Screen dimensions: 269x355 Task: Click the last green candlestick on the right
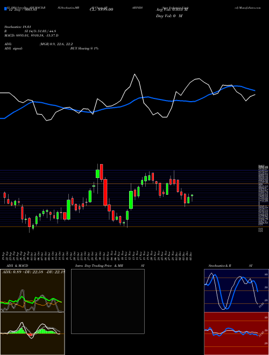pyautogui.click(x=192, y=195)
